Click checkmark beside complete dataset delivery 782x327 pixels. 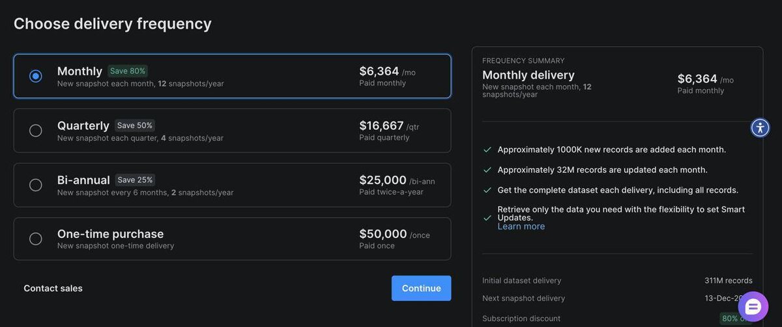487,190
